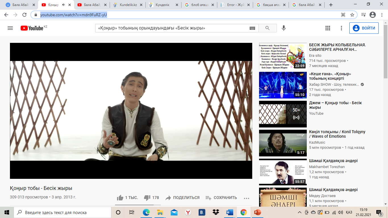Show hidden system tray icons

[300, 212]
